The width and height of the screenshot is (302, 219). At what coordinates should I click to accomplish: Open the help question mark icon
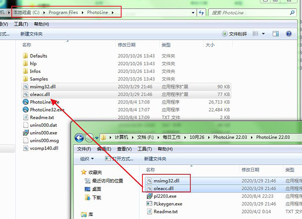(289, 34)
